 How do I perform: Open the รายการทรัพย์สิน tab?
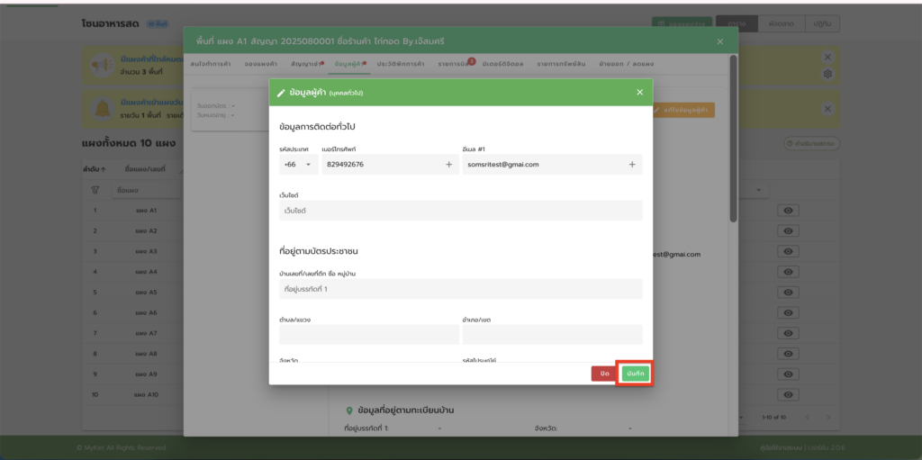(562, 64)
